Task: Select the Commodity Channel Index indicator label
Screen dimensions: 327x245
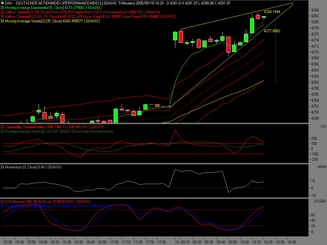Action: (52, 127)
